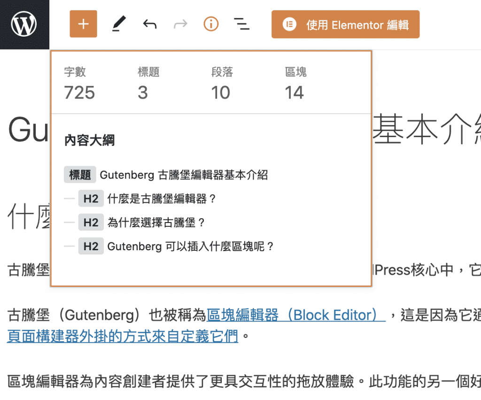Open the 區塊編輯器（Block Editor） link
This screenshot has height=400, width=481.
coord(296,315)
